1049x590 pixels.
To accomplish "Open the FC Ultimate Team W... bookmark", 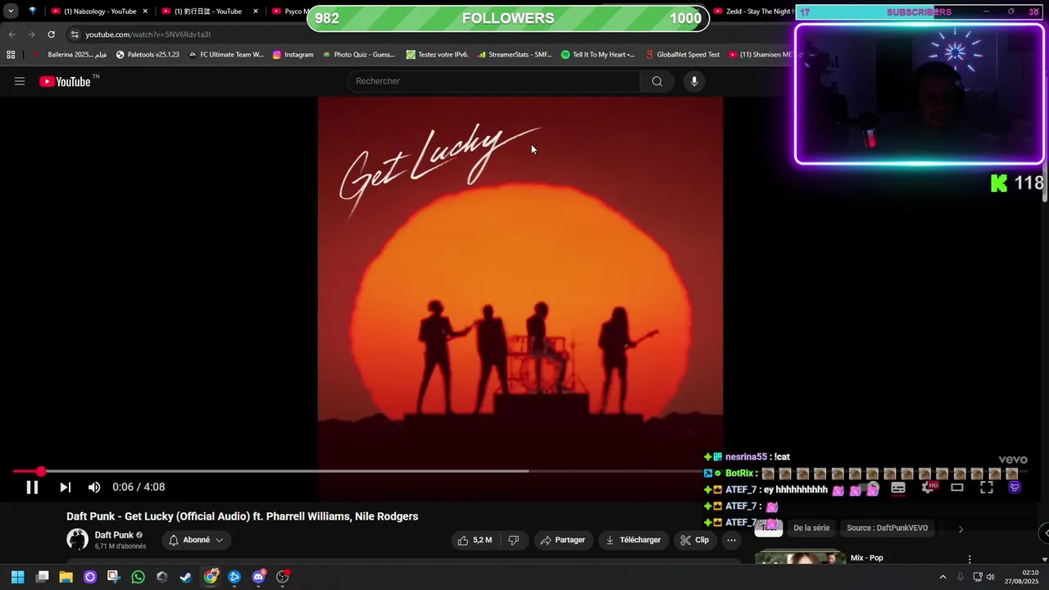I will click(226, 55).
